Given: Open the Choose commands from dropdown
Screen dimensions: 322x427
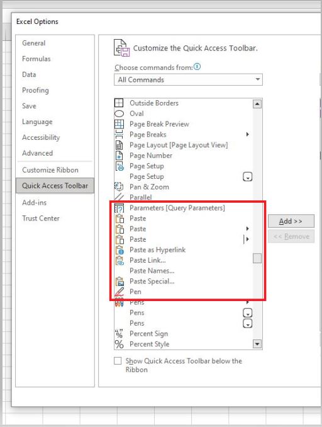Looking at the screenshot, I should coord(188,80).
